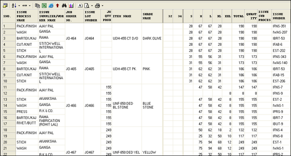Click the JO QTY PROD column header
This screenshot has width=291, height=156.
point(106,16)
